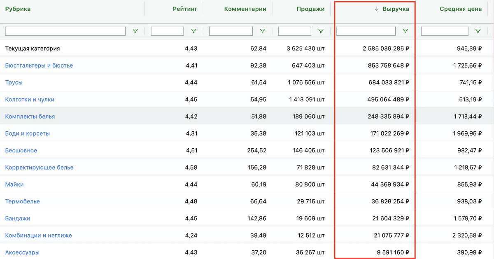Focus the Выручка filter input field
The image size is (494, 259).
coord(366,31)
